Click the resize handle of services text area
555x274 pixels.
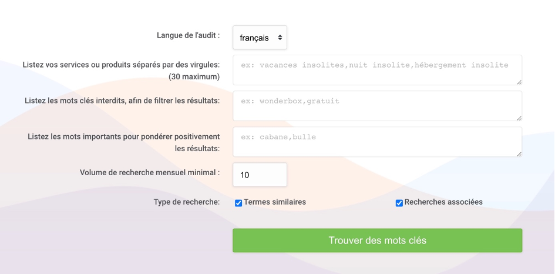[519, 82]
